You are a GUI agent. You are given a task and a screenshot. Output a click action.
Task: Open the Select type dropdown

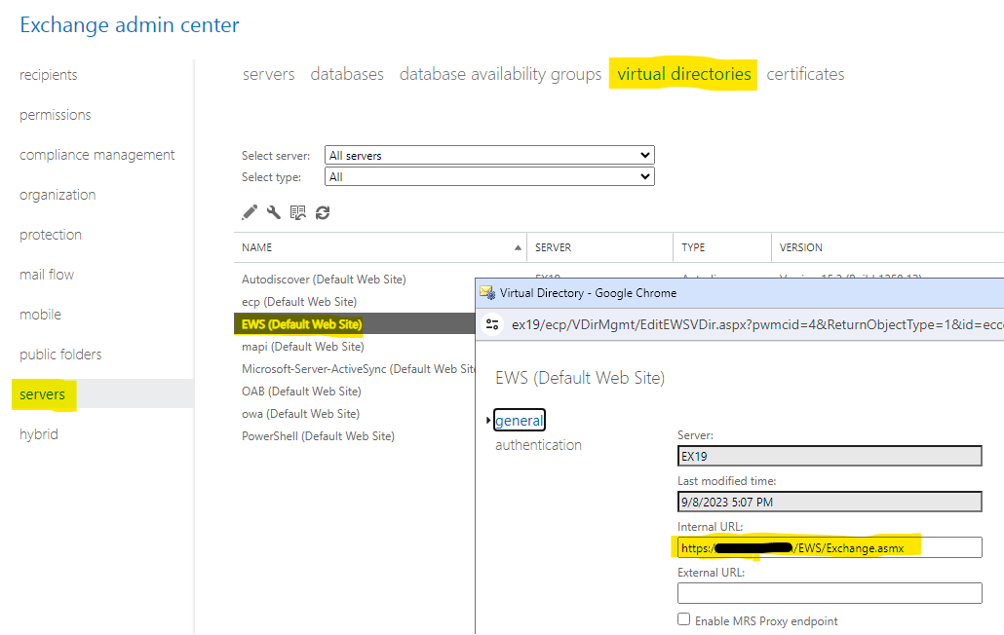point(489,176)
